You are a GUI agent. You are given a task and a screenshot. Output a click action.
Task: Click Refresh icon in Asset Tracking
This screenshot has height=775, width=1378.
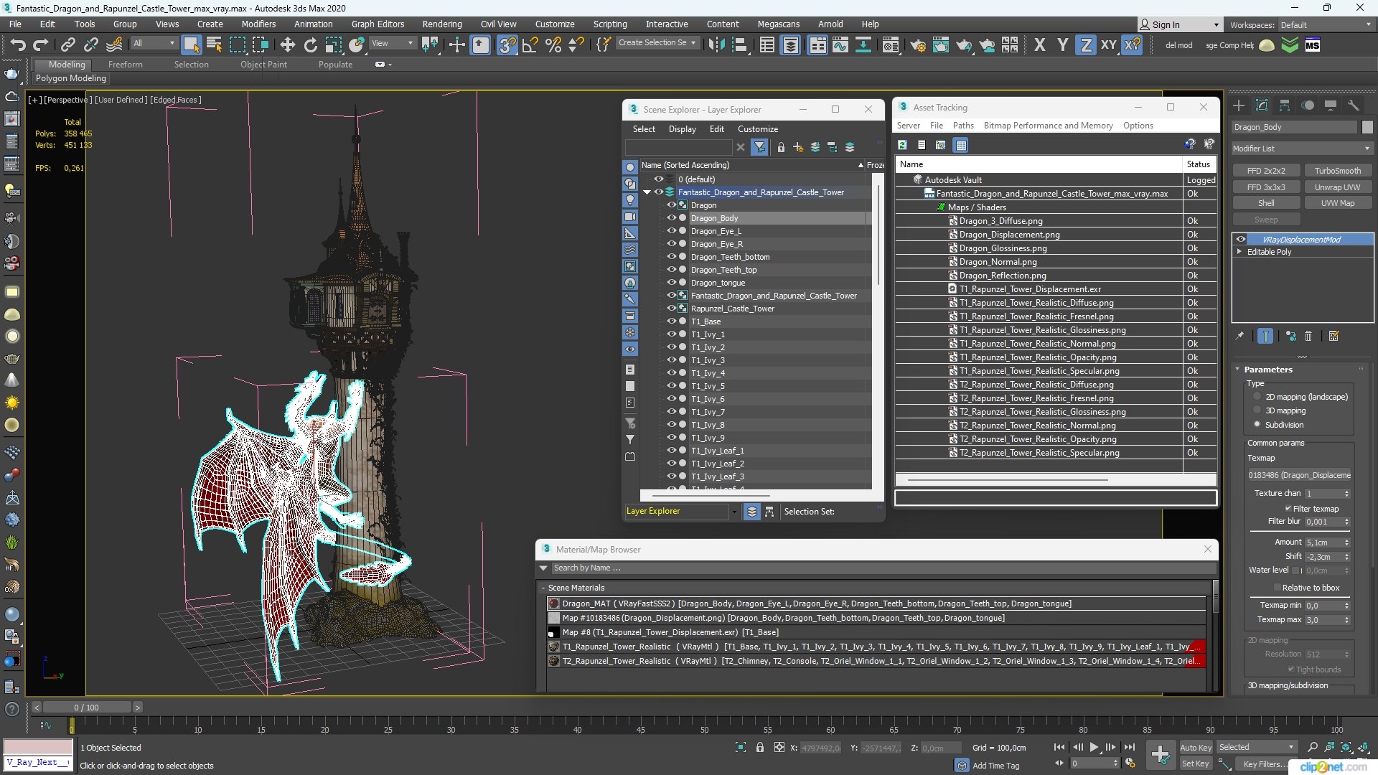902,145
